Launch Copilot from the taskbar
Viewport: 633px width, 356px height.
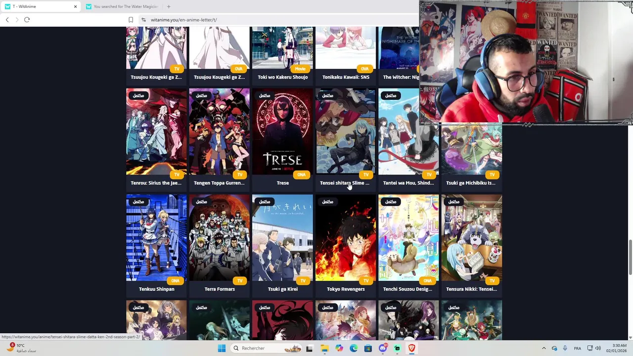pos(339,348)
